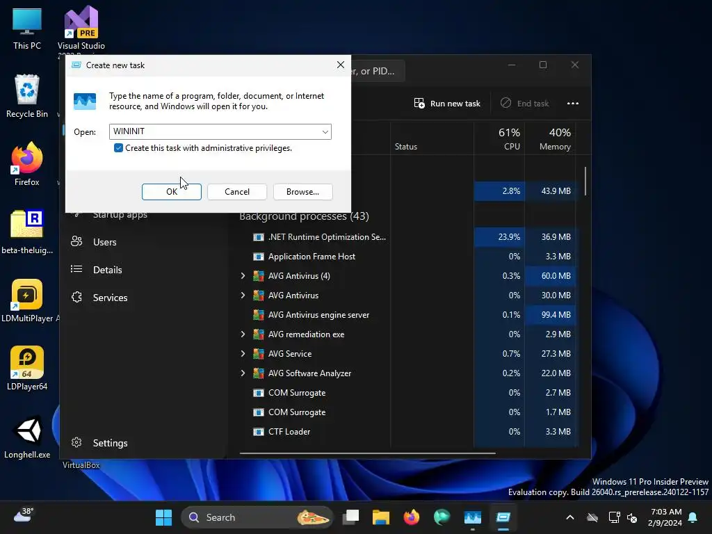712x534 pixels.
Task: Select LDMultiPlayer desktop shortcut
Action: click(x=28, y=300)
